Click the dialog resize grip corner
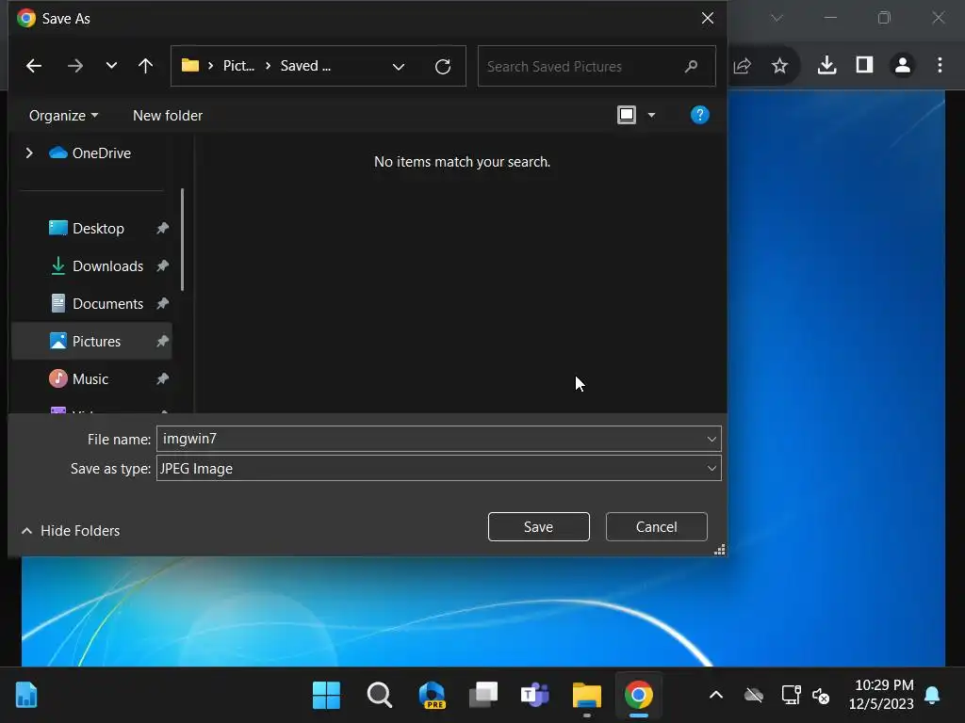 [719, 549]
